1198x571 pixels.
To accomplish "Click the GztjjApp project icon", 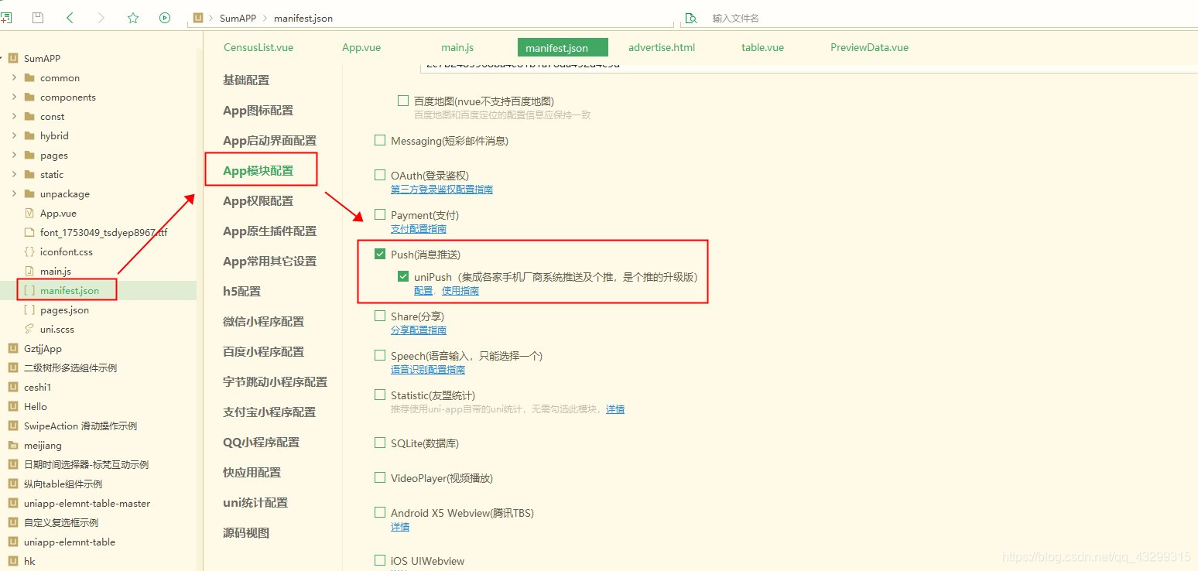I will click(12, 348).
